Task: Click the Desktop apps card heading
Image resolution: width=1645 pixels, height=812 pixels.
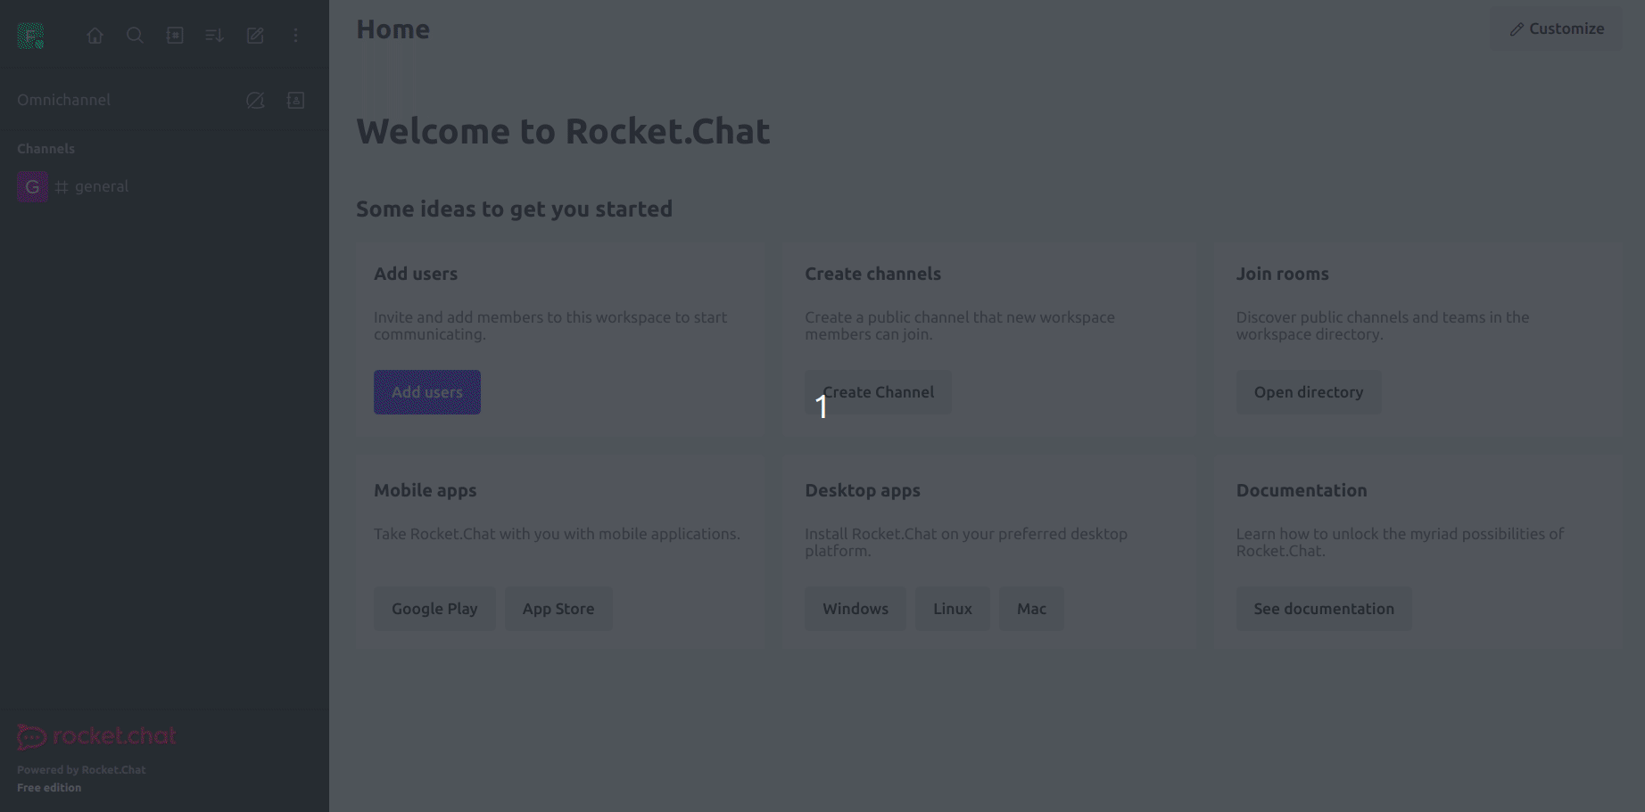Action: point(863,490)
